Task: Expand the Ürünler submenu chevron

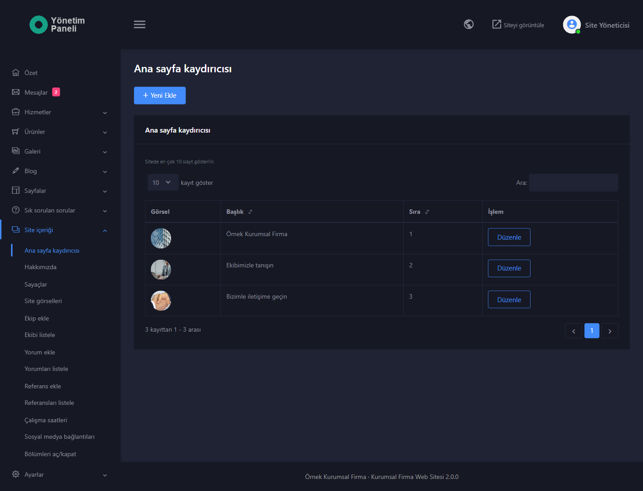Action: tap(105, 133)
